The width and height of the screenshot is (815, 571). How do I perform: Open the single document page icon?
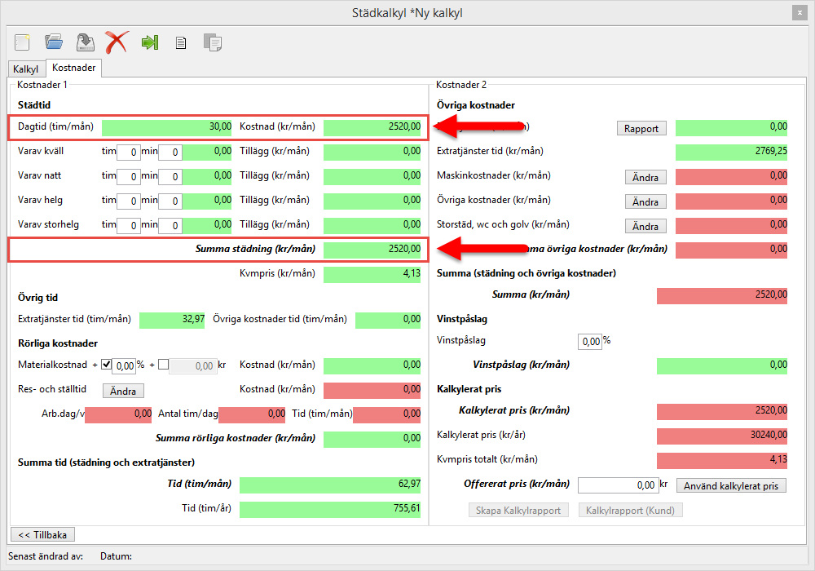(x=181, y=42)
